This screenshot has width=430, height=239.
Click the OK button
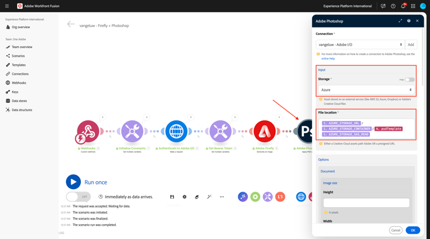click(413, 230)
